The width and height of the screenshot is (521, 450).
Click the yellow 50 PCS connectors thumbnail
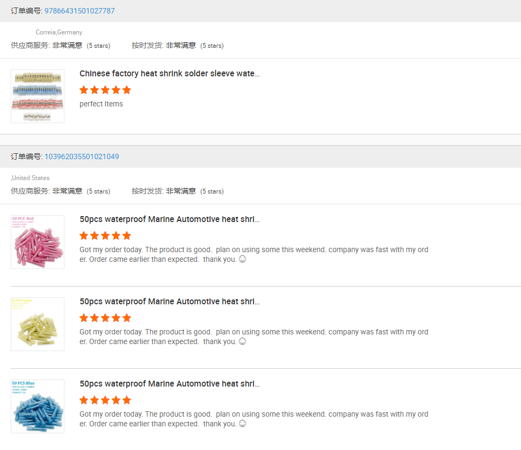pos(38,324)
